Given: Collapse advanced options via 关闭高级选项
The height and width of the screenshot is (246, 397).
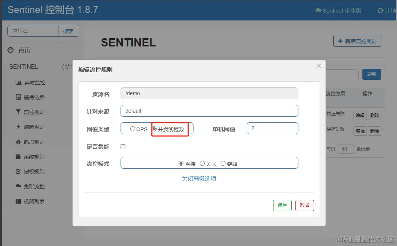Looking at the screenshot, I should coord(199,179).
